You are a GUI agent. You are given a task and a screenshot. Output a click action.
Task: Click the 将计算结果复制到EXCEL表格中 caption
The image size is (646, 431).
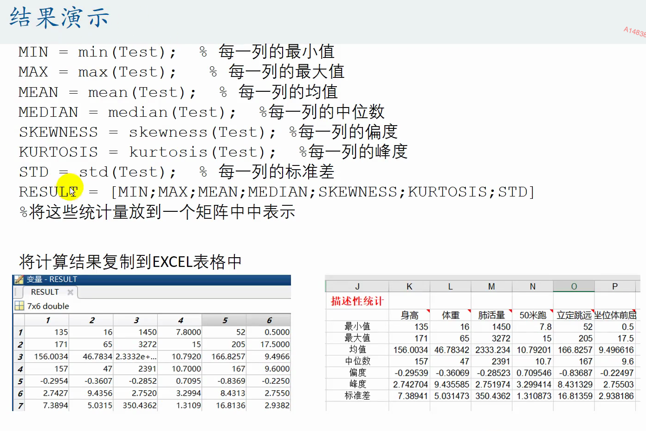(x=130, y=262)
